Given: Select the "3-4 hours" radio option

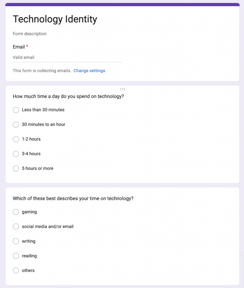Looking at the screenshot, I should (x=16, y=154).
